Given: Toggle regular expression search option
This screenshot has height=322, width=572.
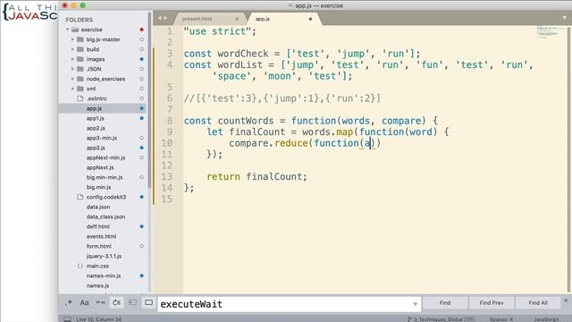Looking at the screenshot, I should pos(69,302).
